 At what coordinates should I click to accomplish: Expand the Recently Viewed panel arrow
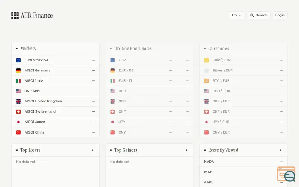coord(281,150)
